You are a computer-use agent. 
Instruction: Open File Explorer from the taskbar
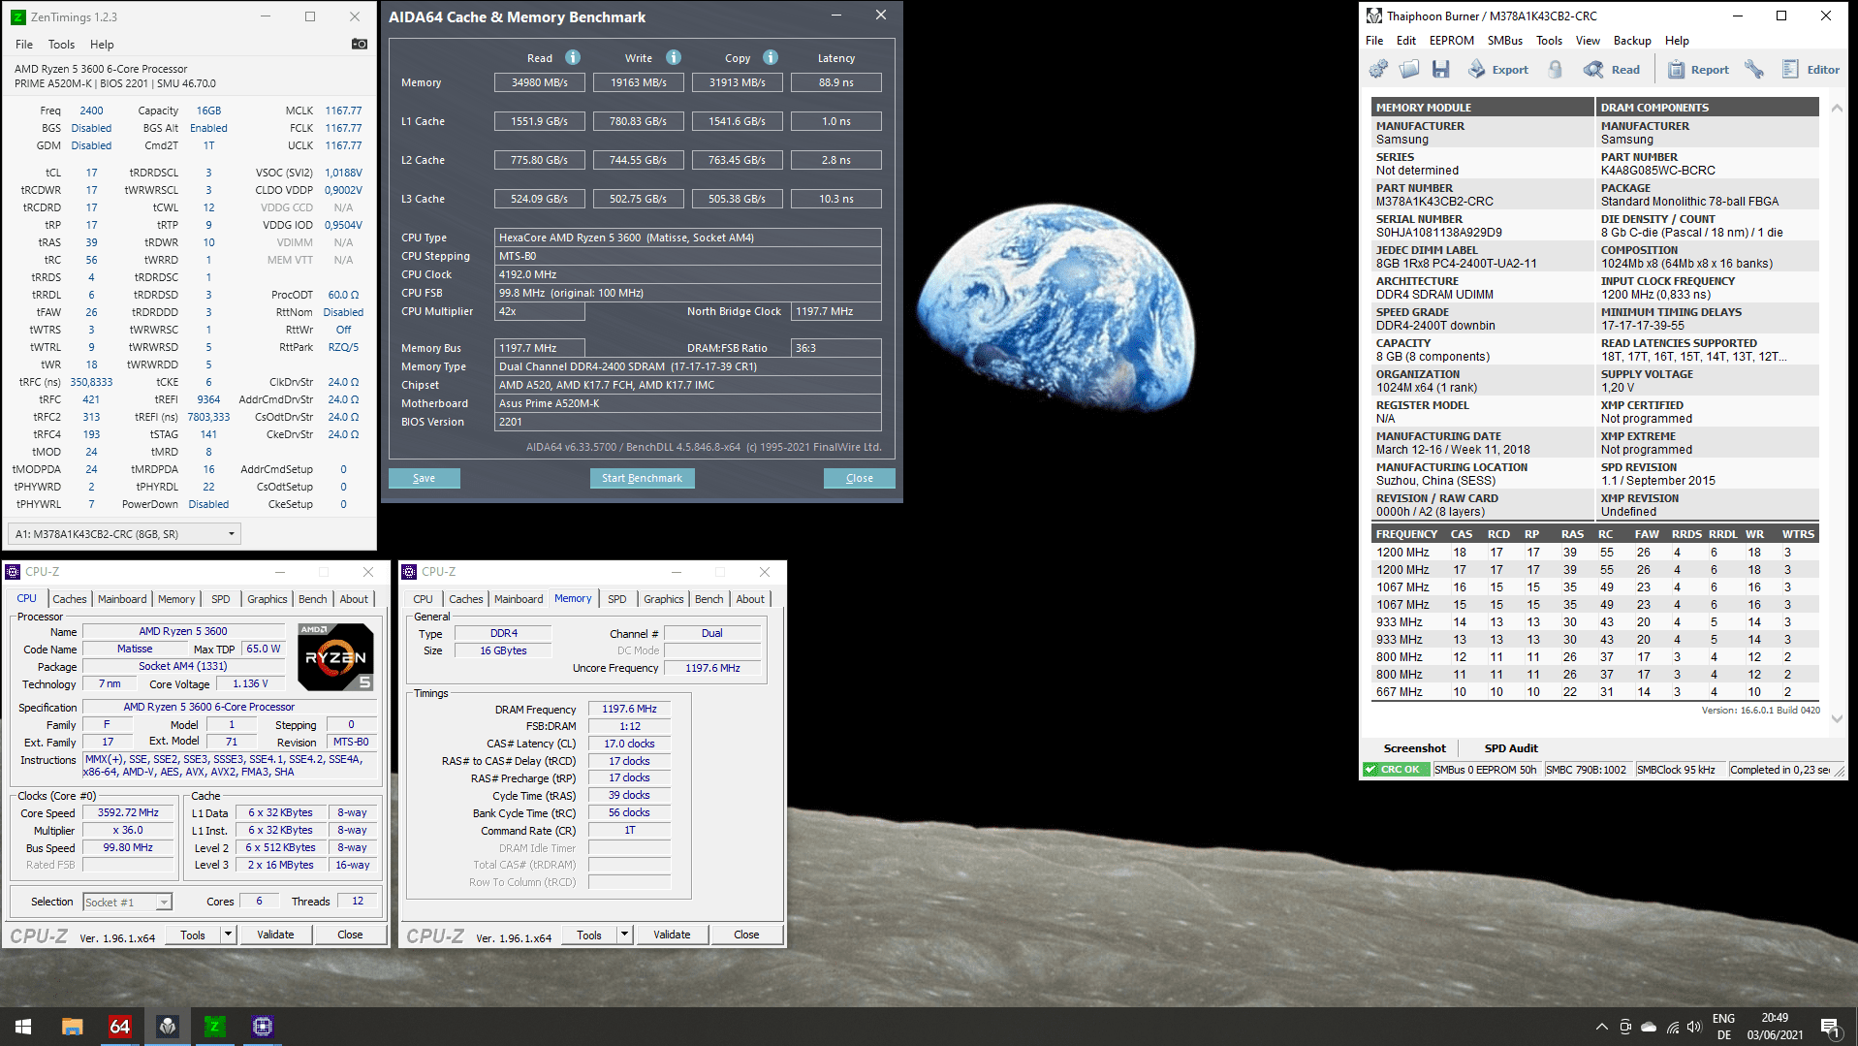72,1027
